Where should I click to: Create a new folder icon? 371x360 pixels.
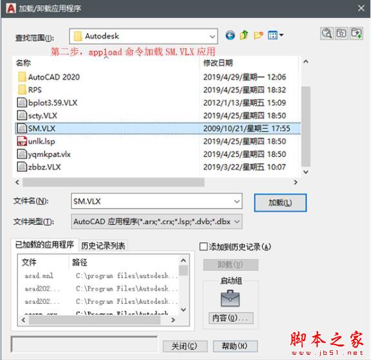(258, 35)
